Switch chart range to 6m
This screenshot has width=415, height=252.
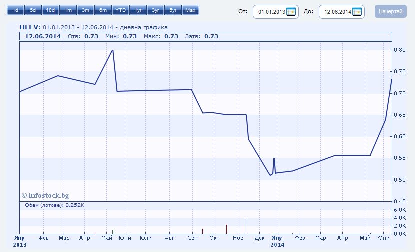pyautogui.click(x=103, y=10)
